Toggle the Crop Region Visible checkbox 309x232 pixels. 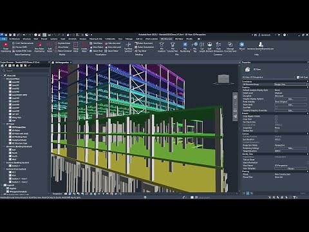tap(276, 116)
